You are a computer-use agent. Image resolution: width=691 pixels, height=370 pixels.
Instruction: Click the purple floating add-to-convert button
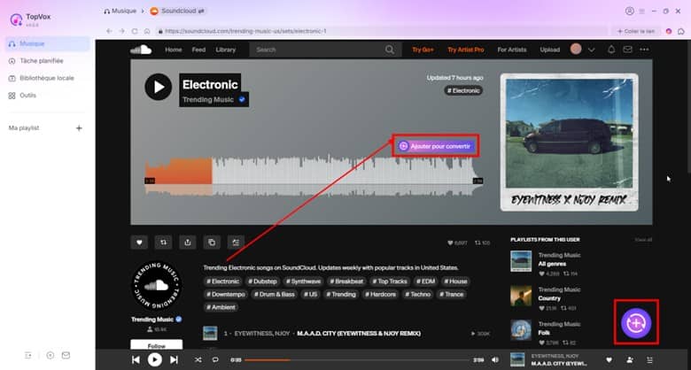[636, 323]
